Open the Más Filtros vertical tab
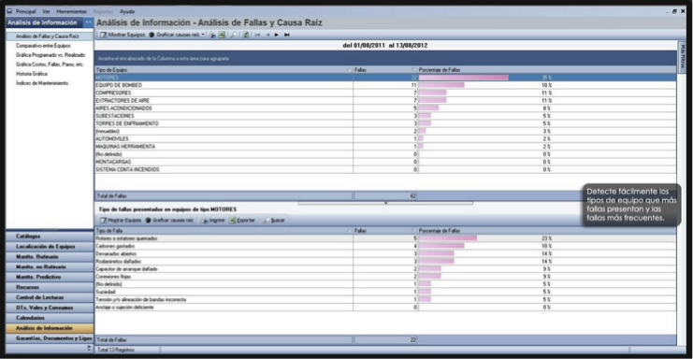 pyautogui.click(x=683, y=56)
